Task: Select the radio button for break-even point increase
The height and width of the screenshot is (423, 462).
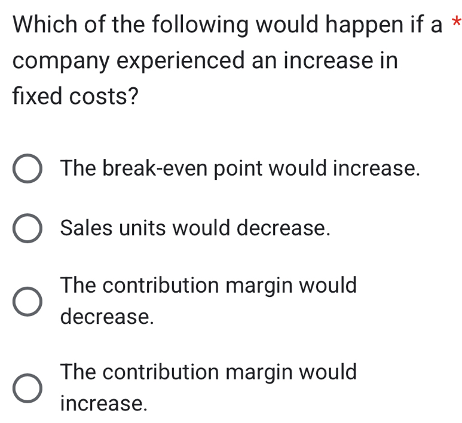Action: coord(27,169)
